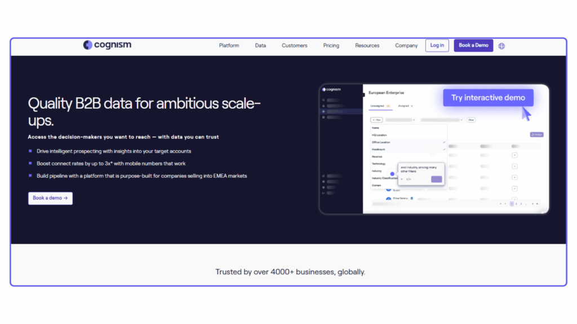Select the HQ Location filter option

[x=379, y=135]
